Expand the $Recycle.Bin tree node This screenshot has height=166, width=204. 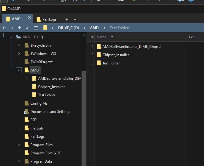(x=19, y=45)
